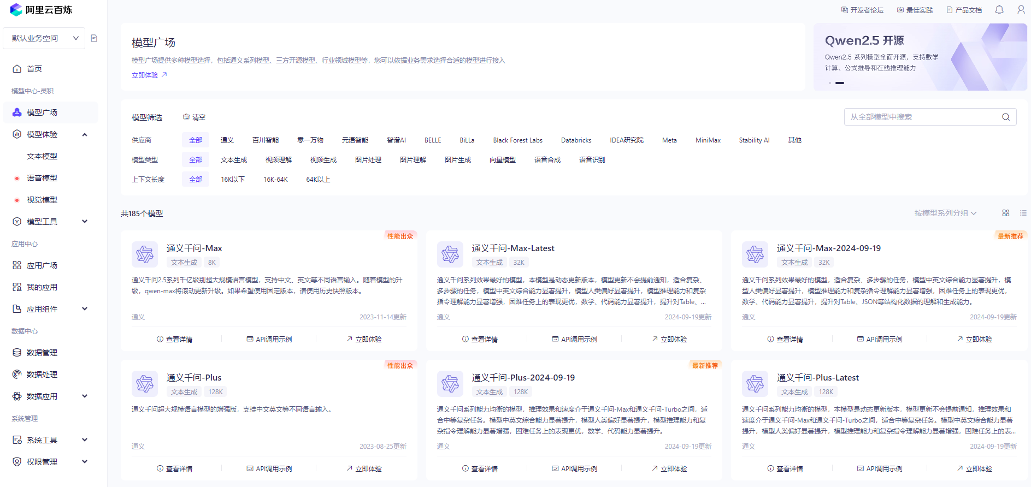Click the 通义千问-Plus model logo
The image size is (1031, 487).
click(x=145, y=384)
